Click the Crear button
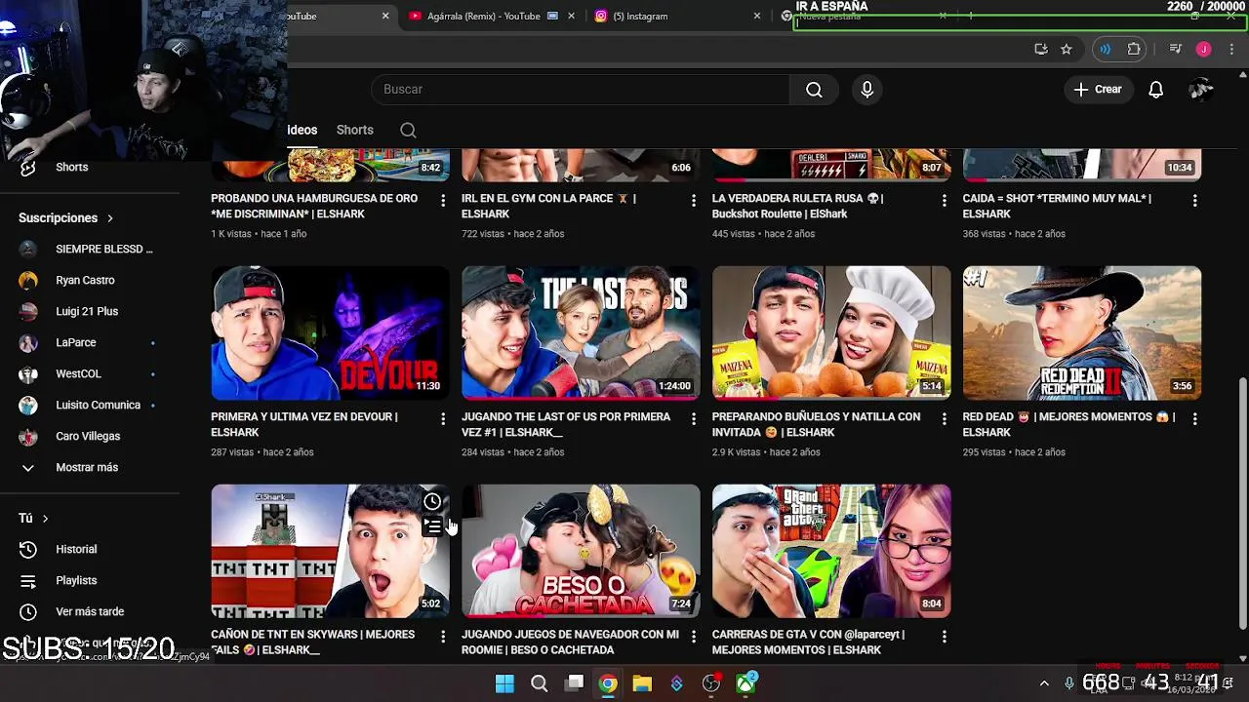1249x702 pixels. [x=1098, y=90]
